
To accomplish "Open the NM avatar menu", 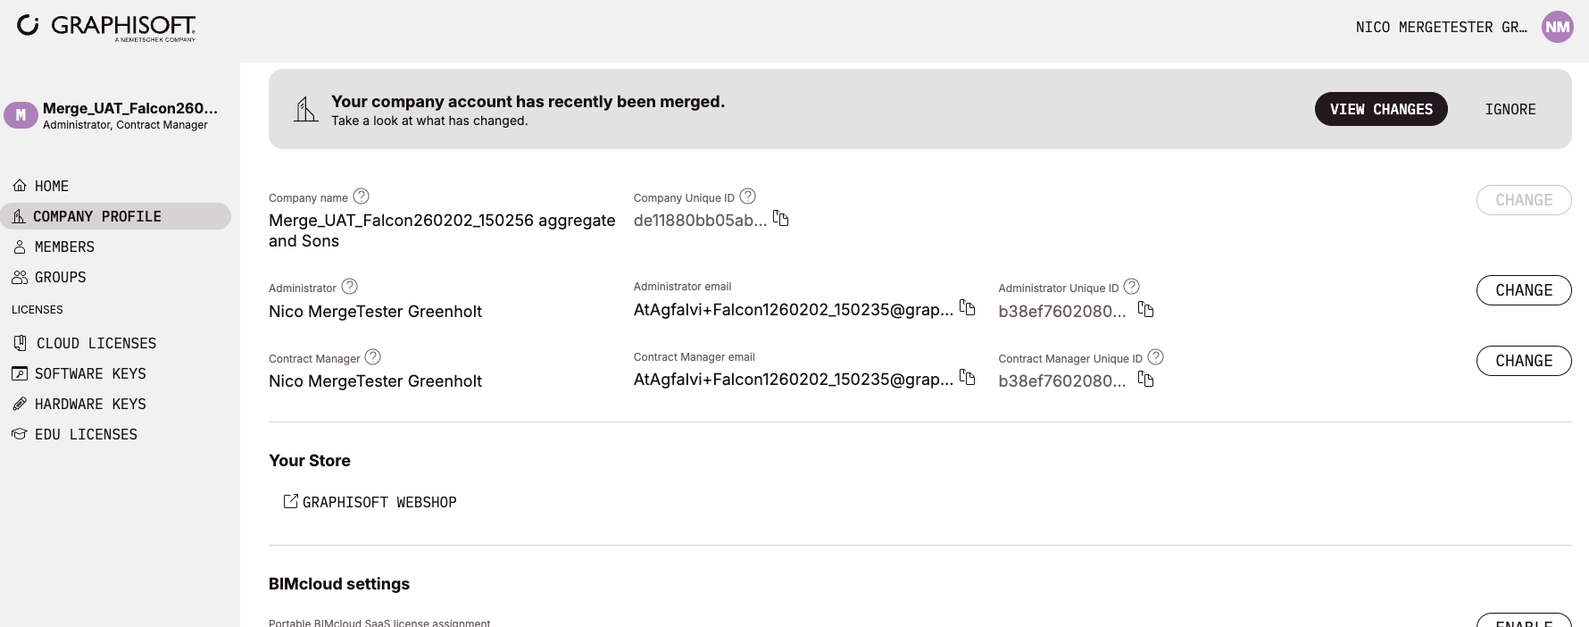I will (1557, 27).
